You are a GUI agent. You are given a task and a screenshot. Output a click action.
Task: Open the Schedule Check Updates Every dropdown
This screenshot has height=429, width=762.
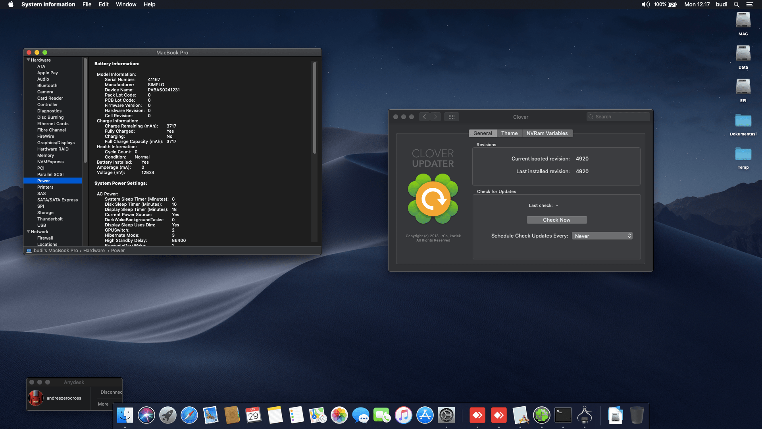[x=602, y=236]
